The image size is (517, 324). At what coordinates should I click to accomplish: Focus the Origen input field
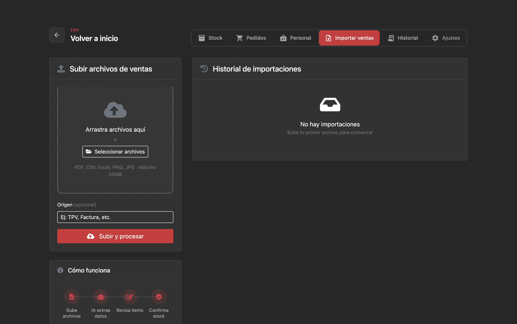click(115, 217)
